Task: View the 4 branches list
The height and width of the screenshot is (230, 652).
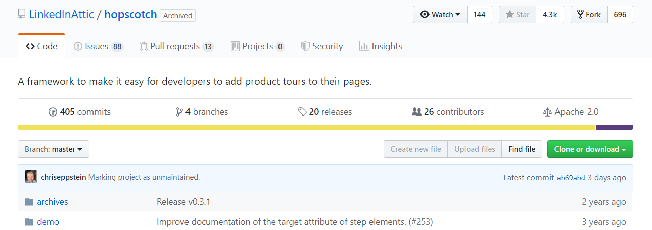Action: (x=202, y=112)
